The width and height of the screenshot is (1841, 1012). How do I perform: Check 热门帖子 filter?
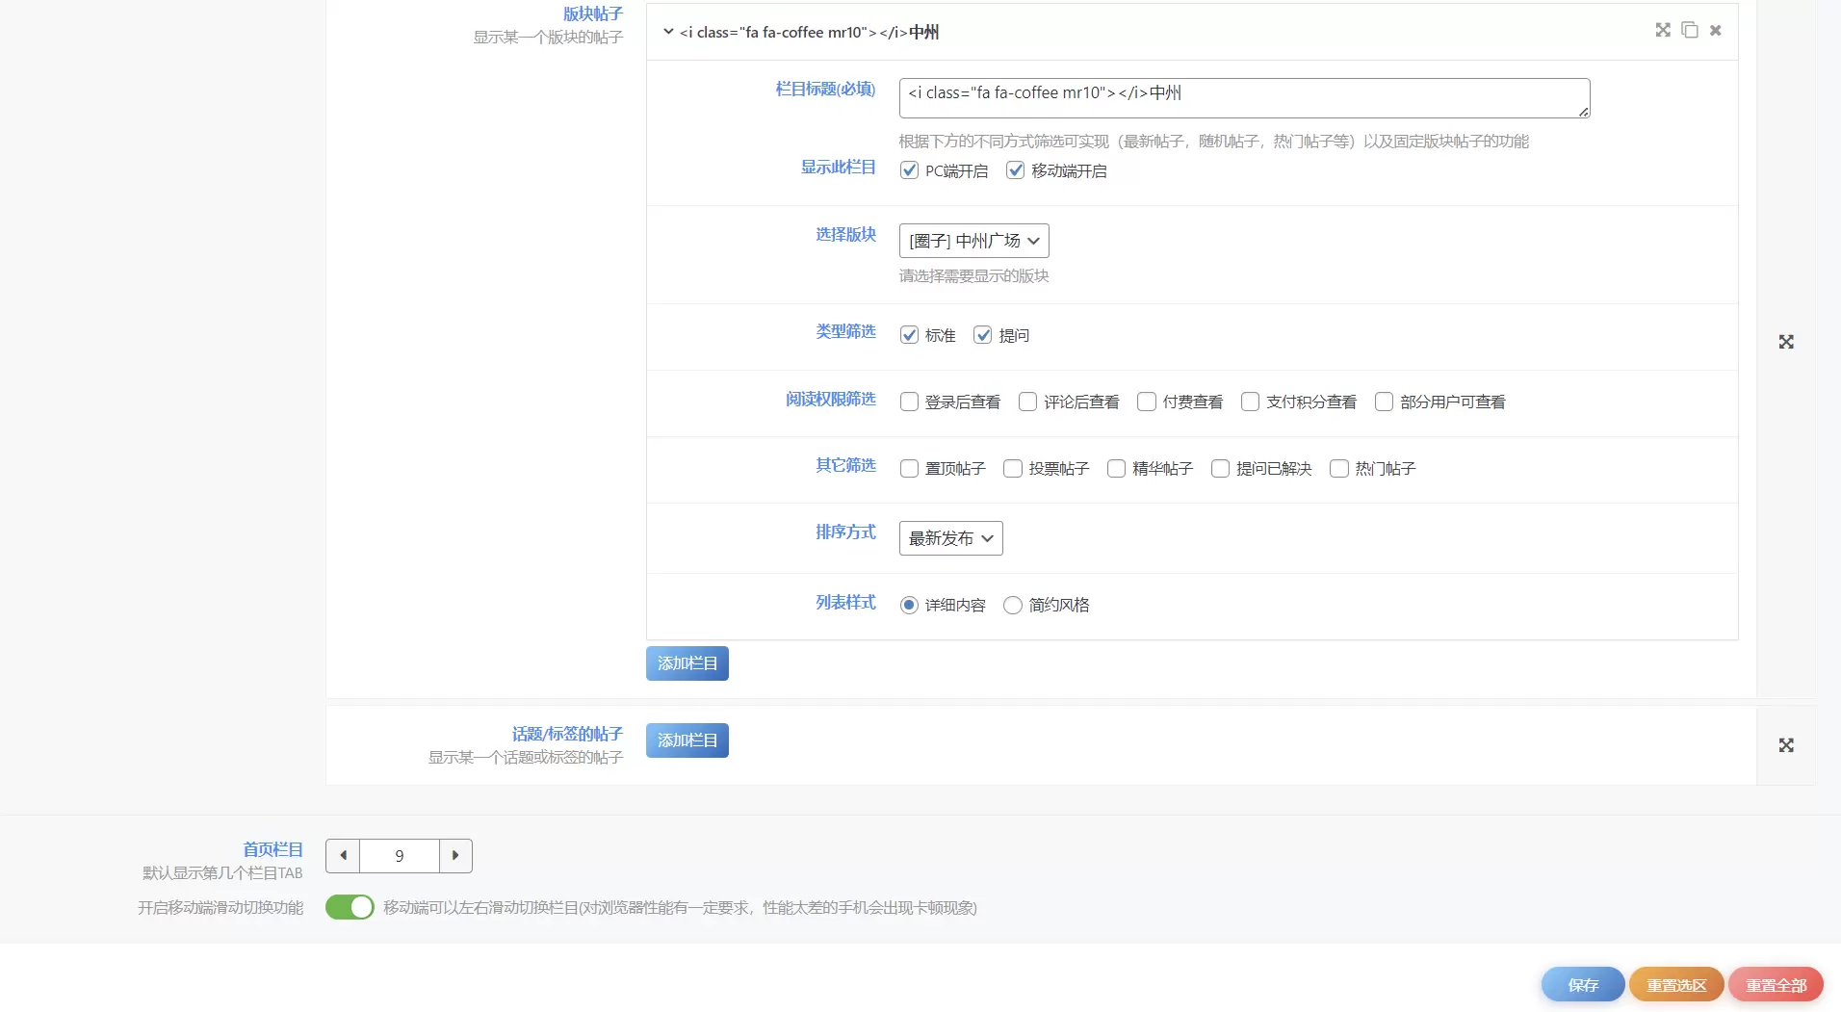click(x=1338, y=468)
